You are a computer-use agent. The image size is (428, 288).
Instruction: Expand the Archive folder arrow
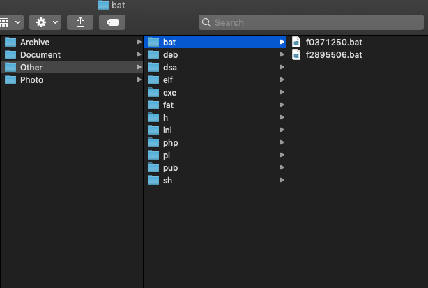[139, 42]
